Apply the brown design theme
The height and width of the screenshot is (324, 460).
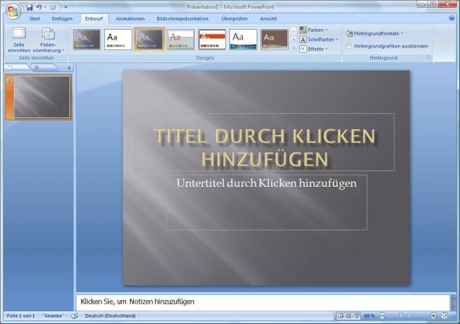click(x=275, y=40)
